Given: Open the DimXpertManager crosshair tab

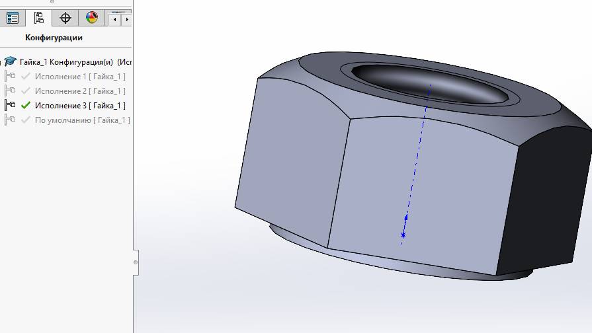Looking at the screenshot, I should pyautogui.click(x=65, y=18).
